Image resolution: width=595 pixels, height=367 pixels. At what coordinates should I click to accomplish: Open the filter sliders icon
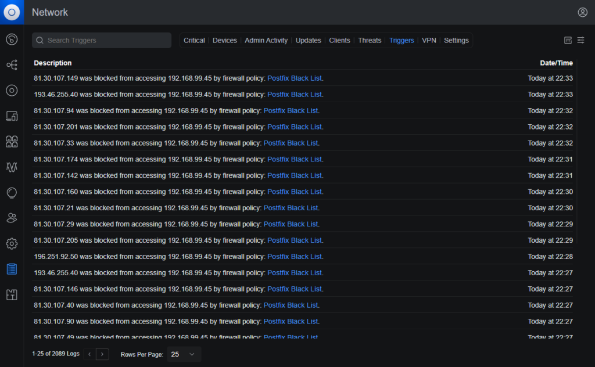click(x=580, y=40)
